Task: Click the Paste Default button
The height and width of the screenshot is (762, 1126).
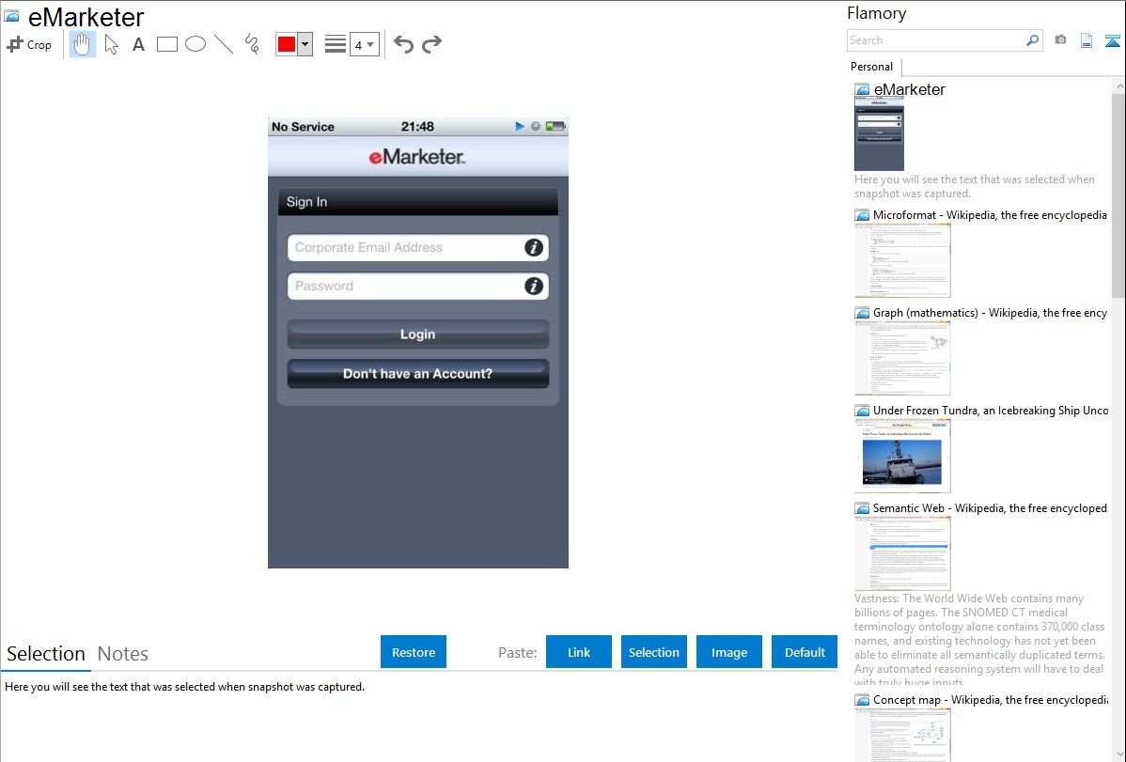Action: tap(805, 652)
